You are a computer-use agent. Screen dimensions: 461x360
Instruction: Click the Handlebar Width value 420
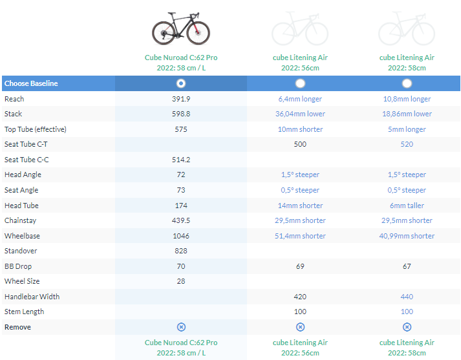300,297
